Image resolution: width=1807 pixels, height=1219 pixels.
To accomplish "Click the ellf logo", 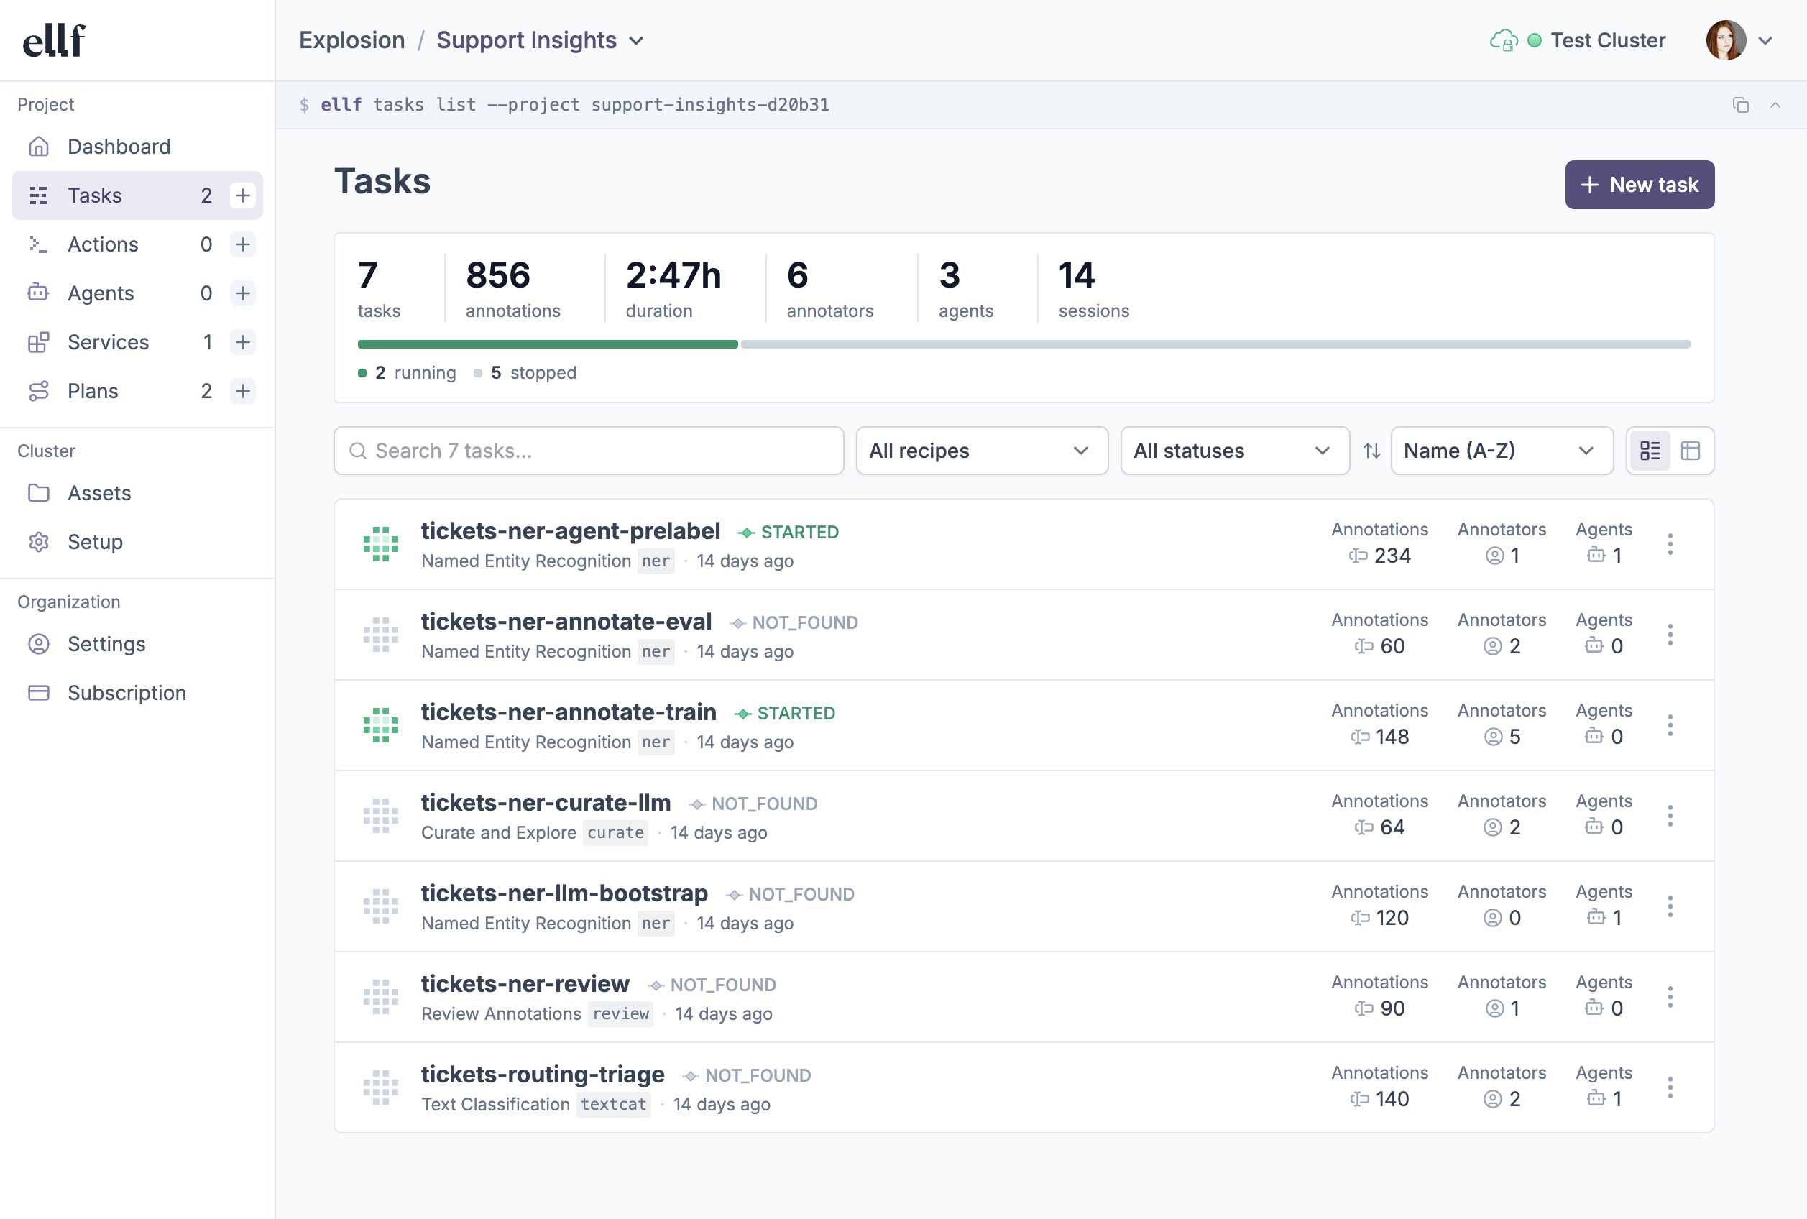I will [x=55, y=40].
